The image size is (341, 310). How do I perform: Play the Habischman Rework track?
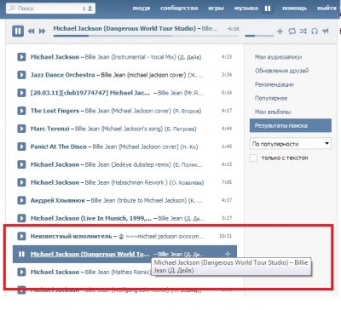click(21, 182)
